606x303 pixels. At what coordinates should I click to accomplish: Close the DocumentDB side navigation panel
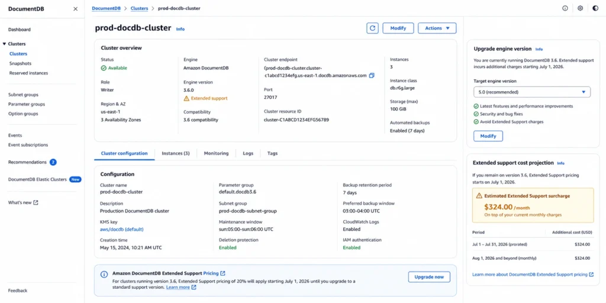(x=75, y=9)
